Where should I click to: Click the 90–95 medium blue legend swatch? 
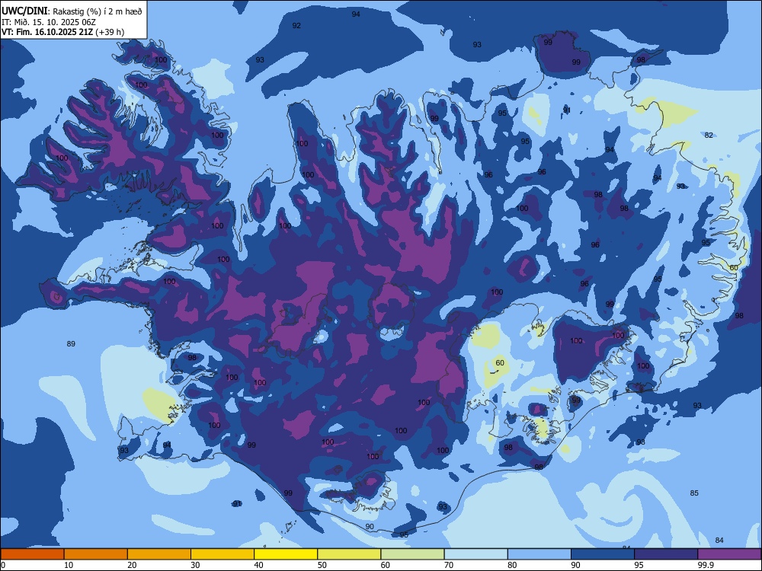click(x=603, y=554)
